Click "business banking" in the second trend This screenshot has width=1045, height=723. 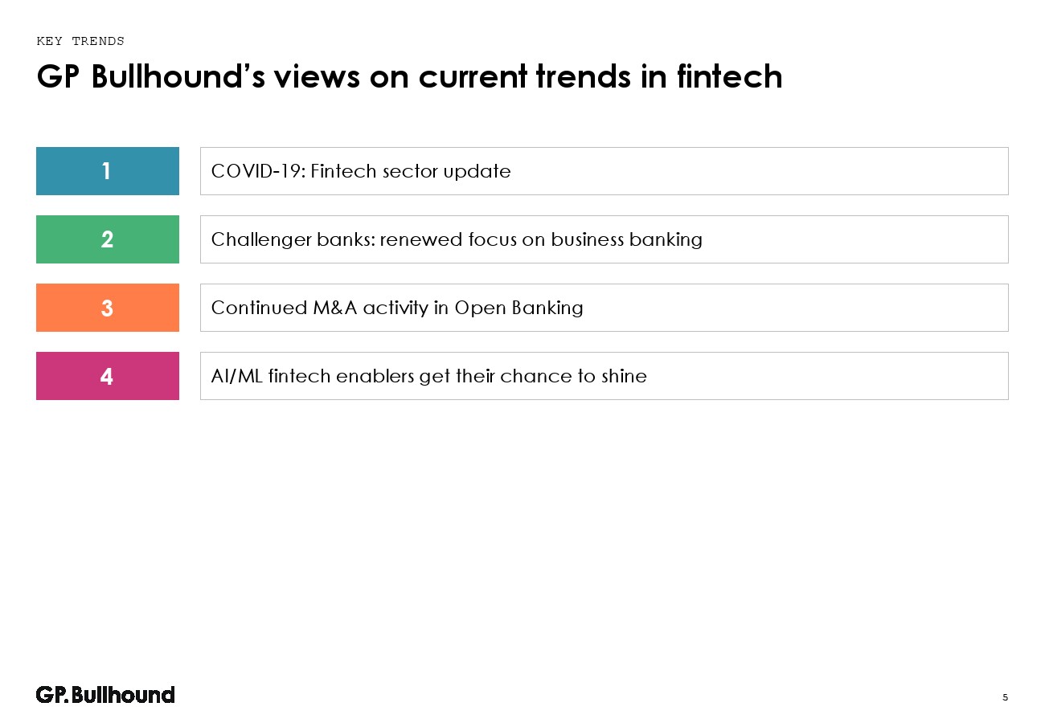[x=626, y=239]
